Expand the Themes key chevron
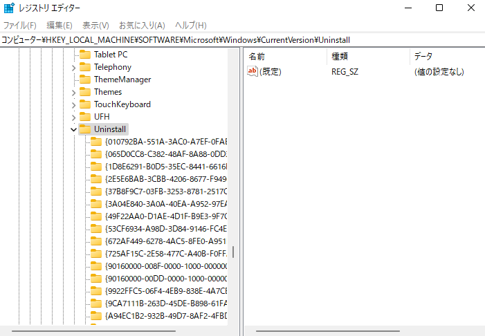 pyautogui.click(x=73, y=93)
